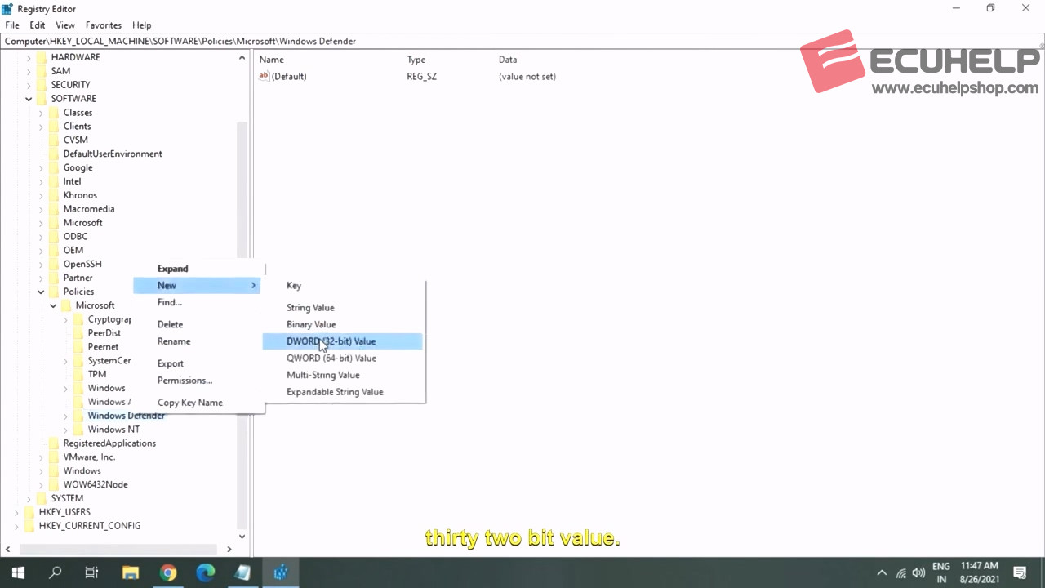Expand the SYSTEM tree node
This screenshot has height=588, width=1045.
[29, 498]
